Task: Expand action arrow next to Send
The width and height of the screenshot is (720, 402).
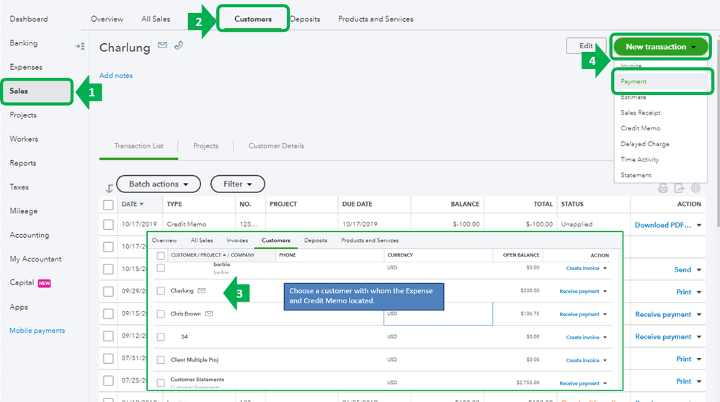Action: click(x=699, y=270)
